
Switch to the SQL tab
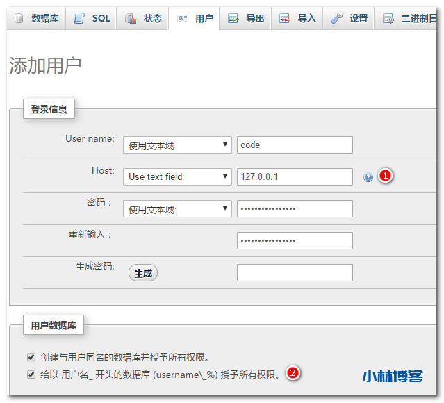click(x=91, y=18)
